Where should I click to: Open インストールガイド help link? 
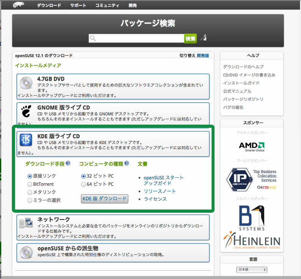241,83
